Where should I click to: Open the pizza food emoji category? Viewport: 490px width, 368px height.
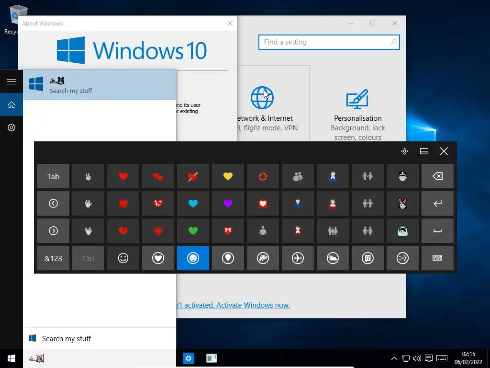pos(263,258)
